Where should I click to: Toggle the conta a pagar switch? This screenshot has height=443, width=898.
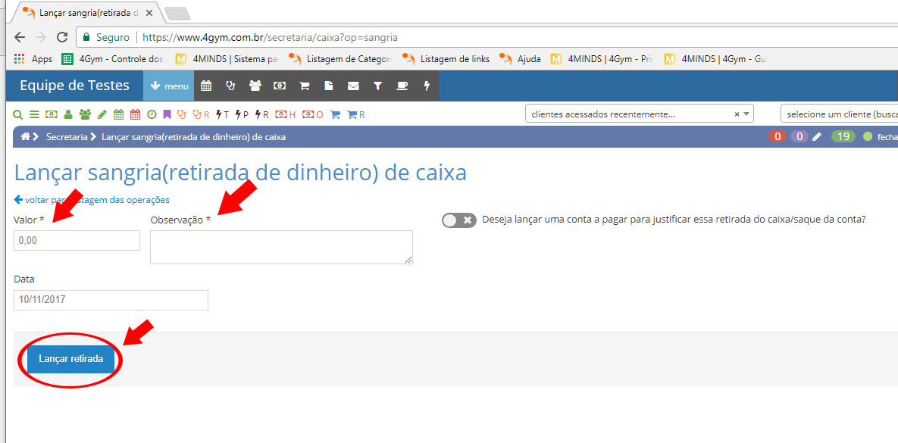[458, 220]
